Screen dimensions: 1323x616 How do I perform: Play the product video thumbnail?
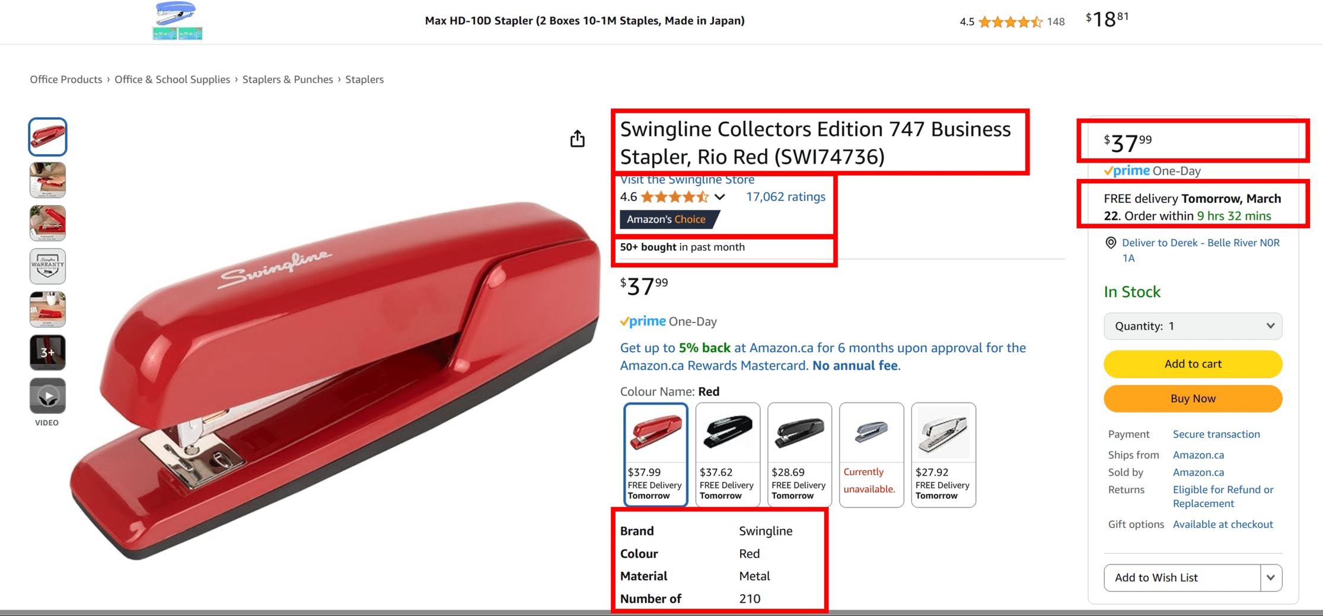pos(47,396)
